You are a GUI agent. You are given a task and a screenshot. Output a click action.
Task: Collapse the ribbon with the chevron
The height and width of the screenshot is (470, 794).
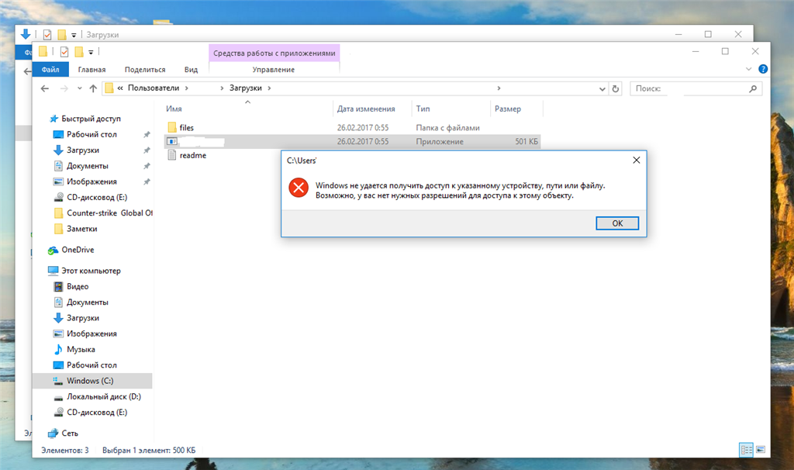(748, 69)
